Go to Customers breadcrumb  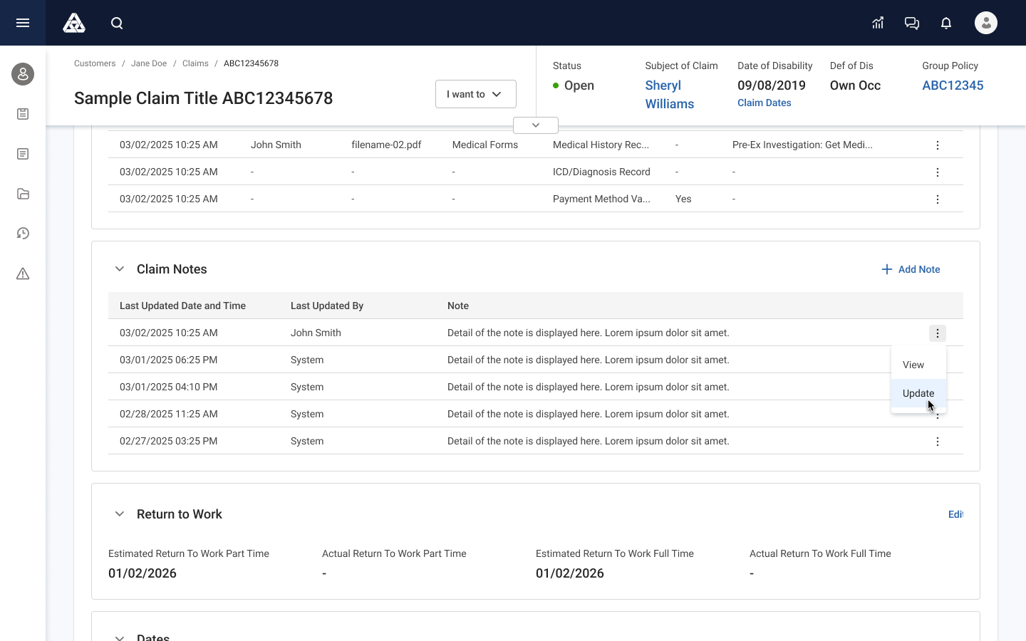tap(95, 63)
